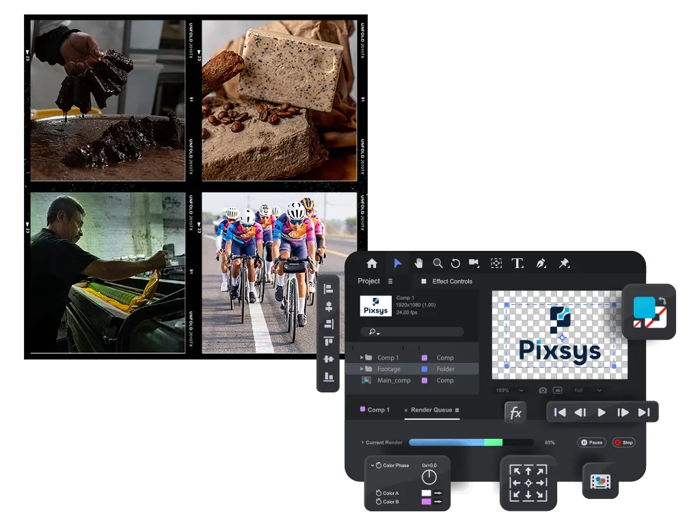Toggle the Color Phase stopwatch
The image size is (700, 525).
[378, 466]
